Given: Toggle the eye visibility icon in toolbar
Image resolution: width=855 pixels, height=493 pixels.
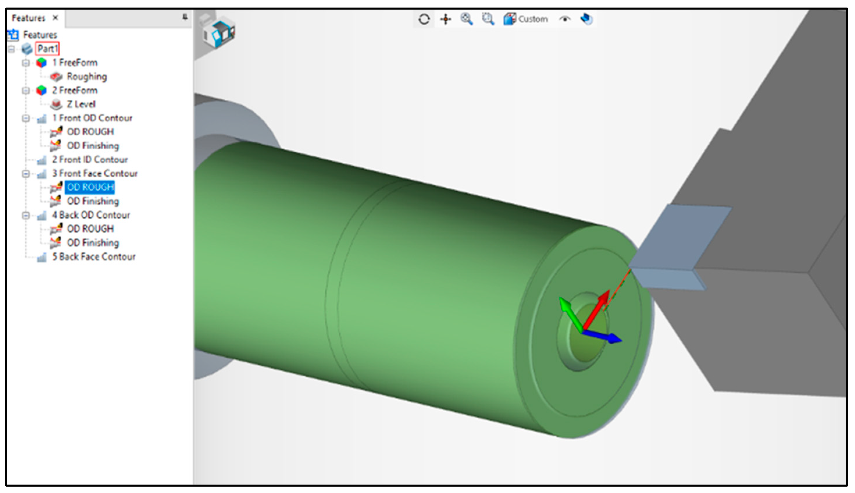Looking at the screenshot, I should coord(565,19).
